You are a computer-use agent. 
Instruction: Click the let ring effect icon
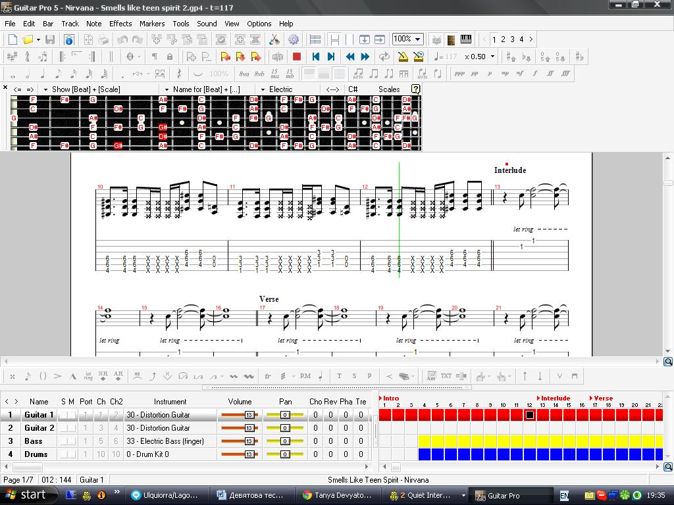click(x=88, y=376)
